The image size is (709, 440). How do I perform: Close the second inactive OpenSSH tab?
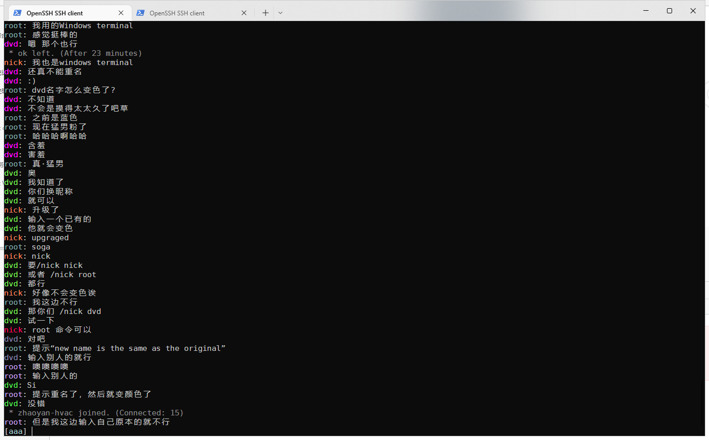[244, 13]
